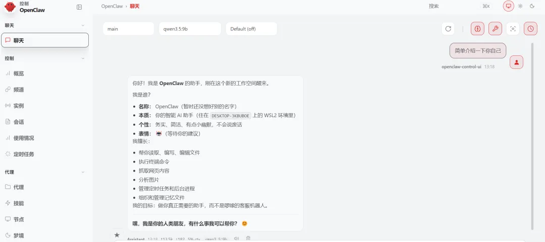Click the smiley emoji ending the reply
545x242 pixels.
click(x=244, y=223)
